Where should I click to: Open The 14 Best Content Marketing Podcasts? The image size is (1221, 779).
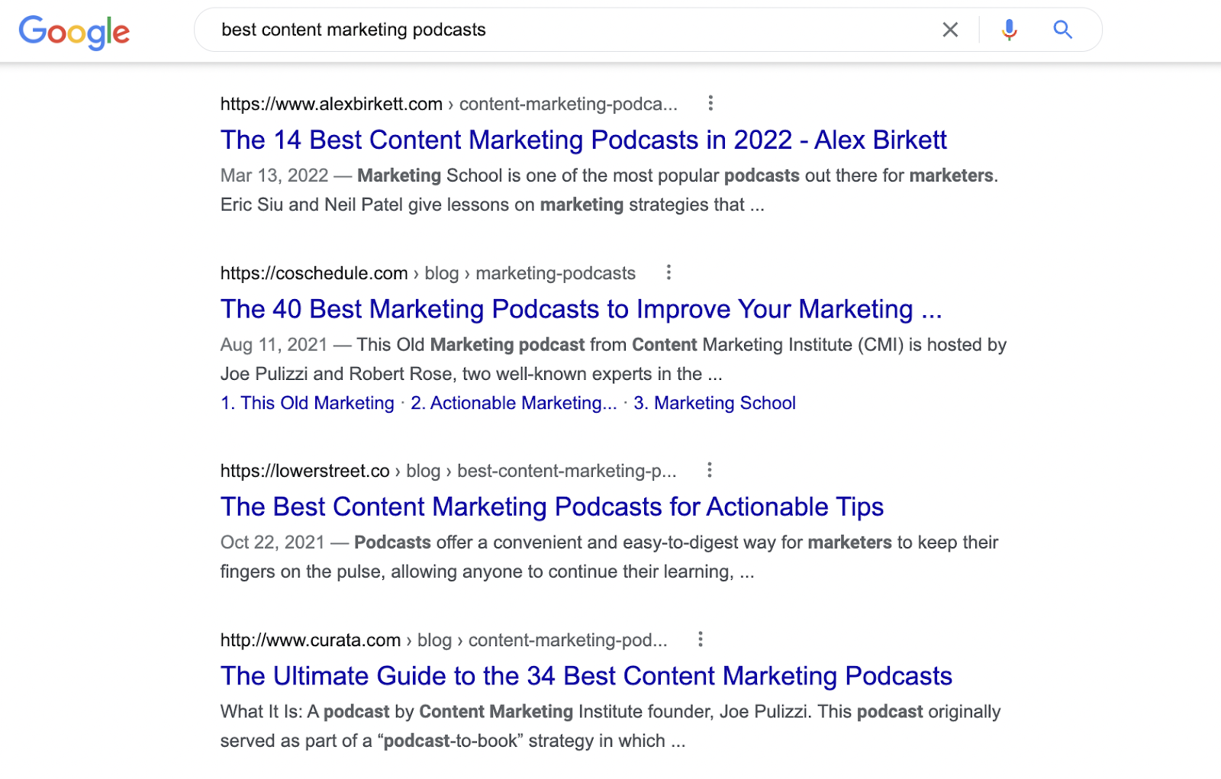[583, 140]
